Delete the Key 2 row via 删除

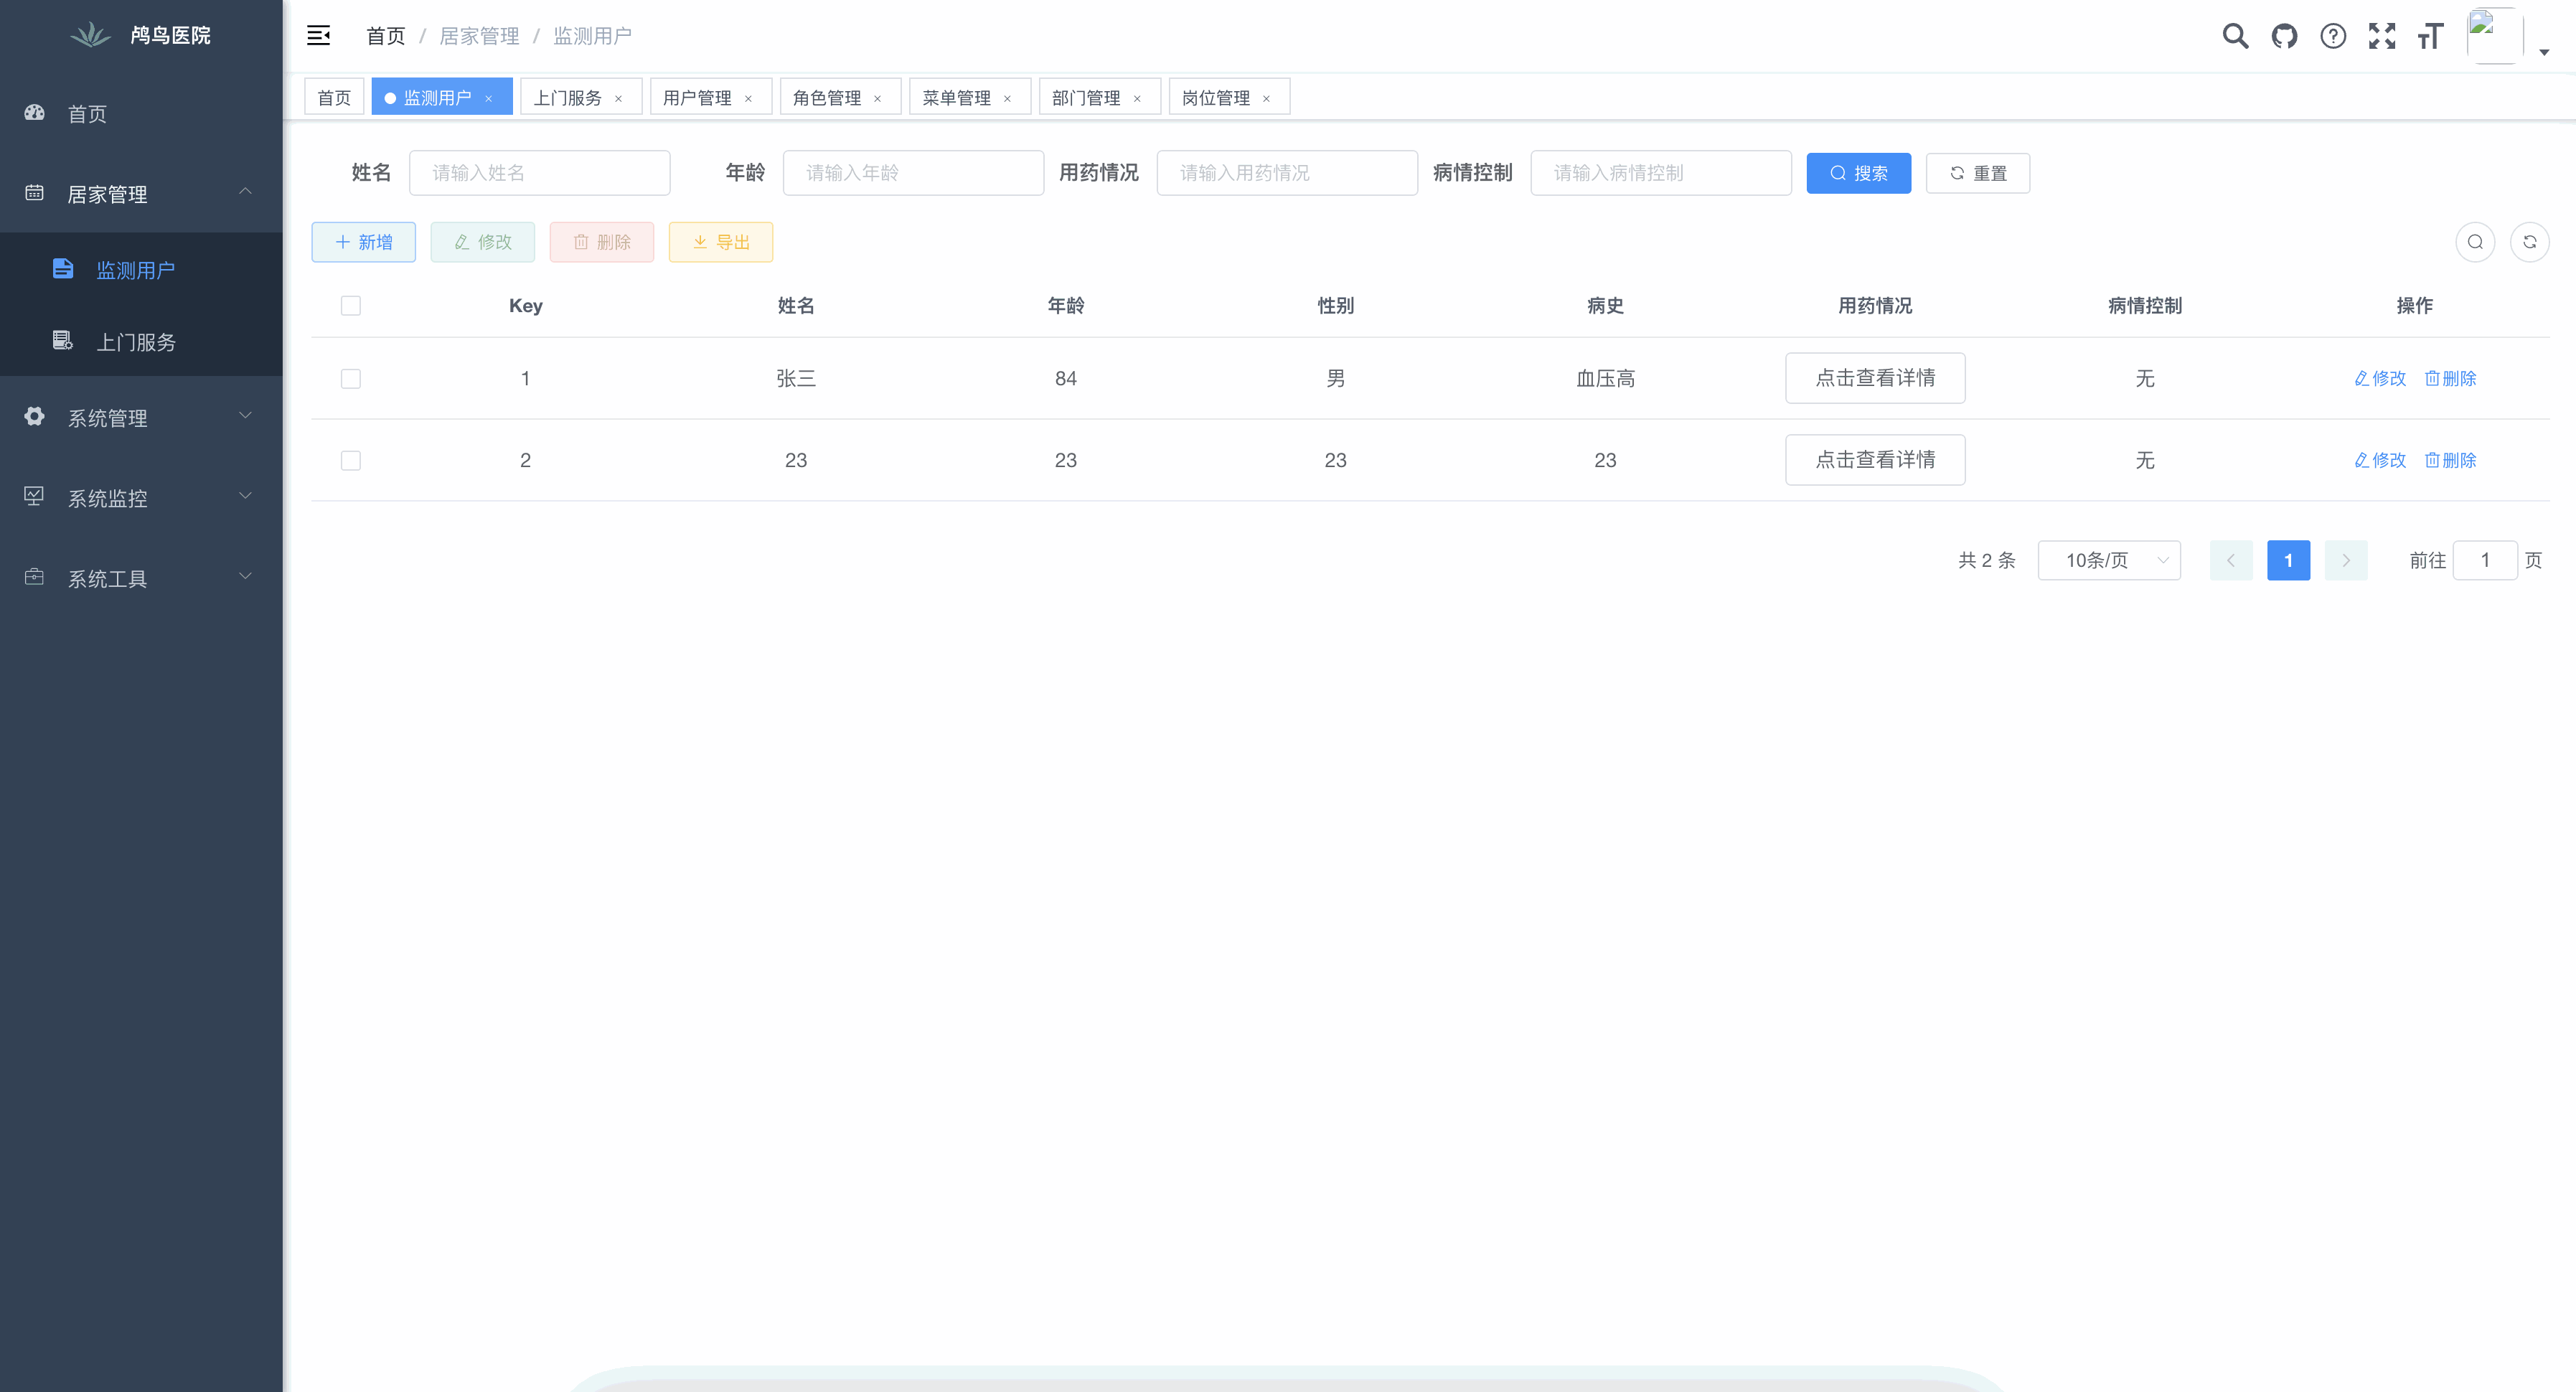(x=2450, y=460)
